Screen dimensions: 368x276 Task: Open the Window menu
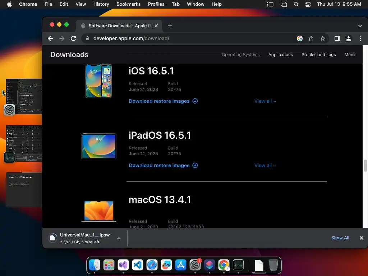pos(195,4)
